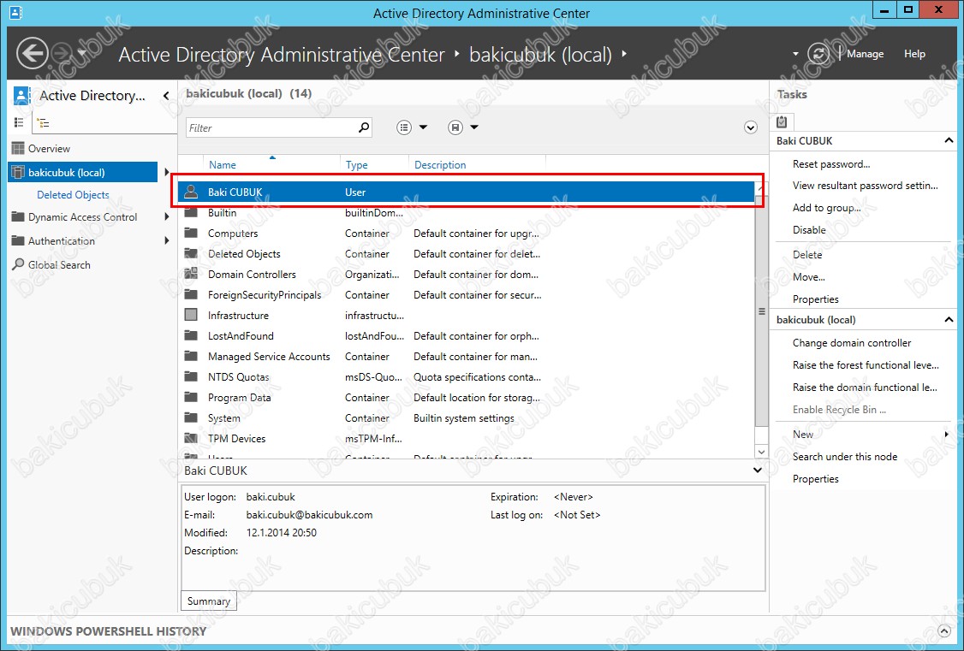Viewport: 964px width, 651px height.
Task: Collapse the bakicubuk (local) tasks section
Action: tap(949, 319)
